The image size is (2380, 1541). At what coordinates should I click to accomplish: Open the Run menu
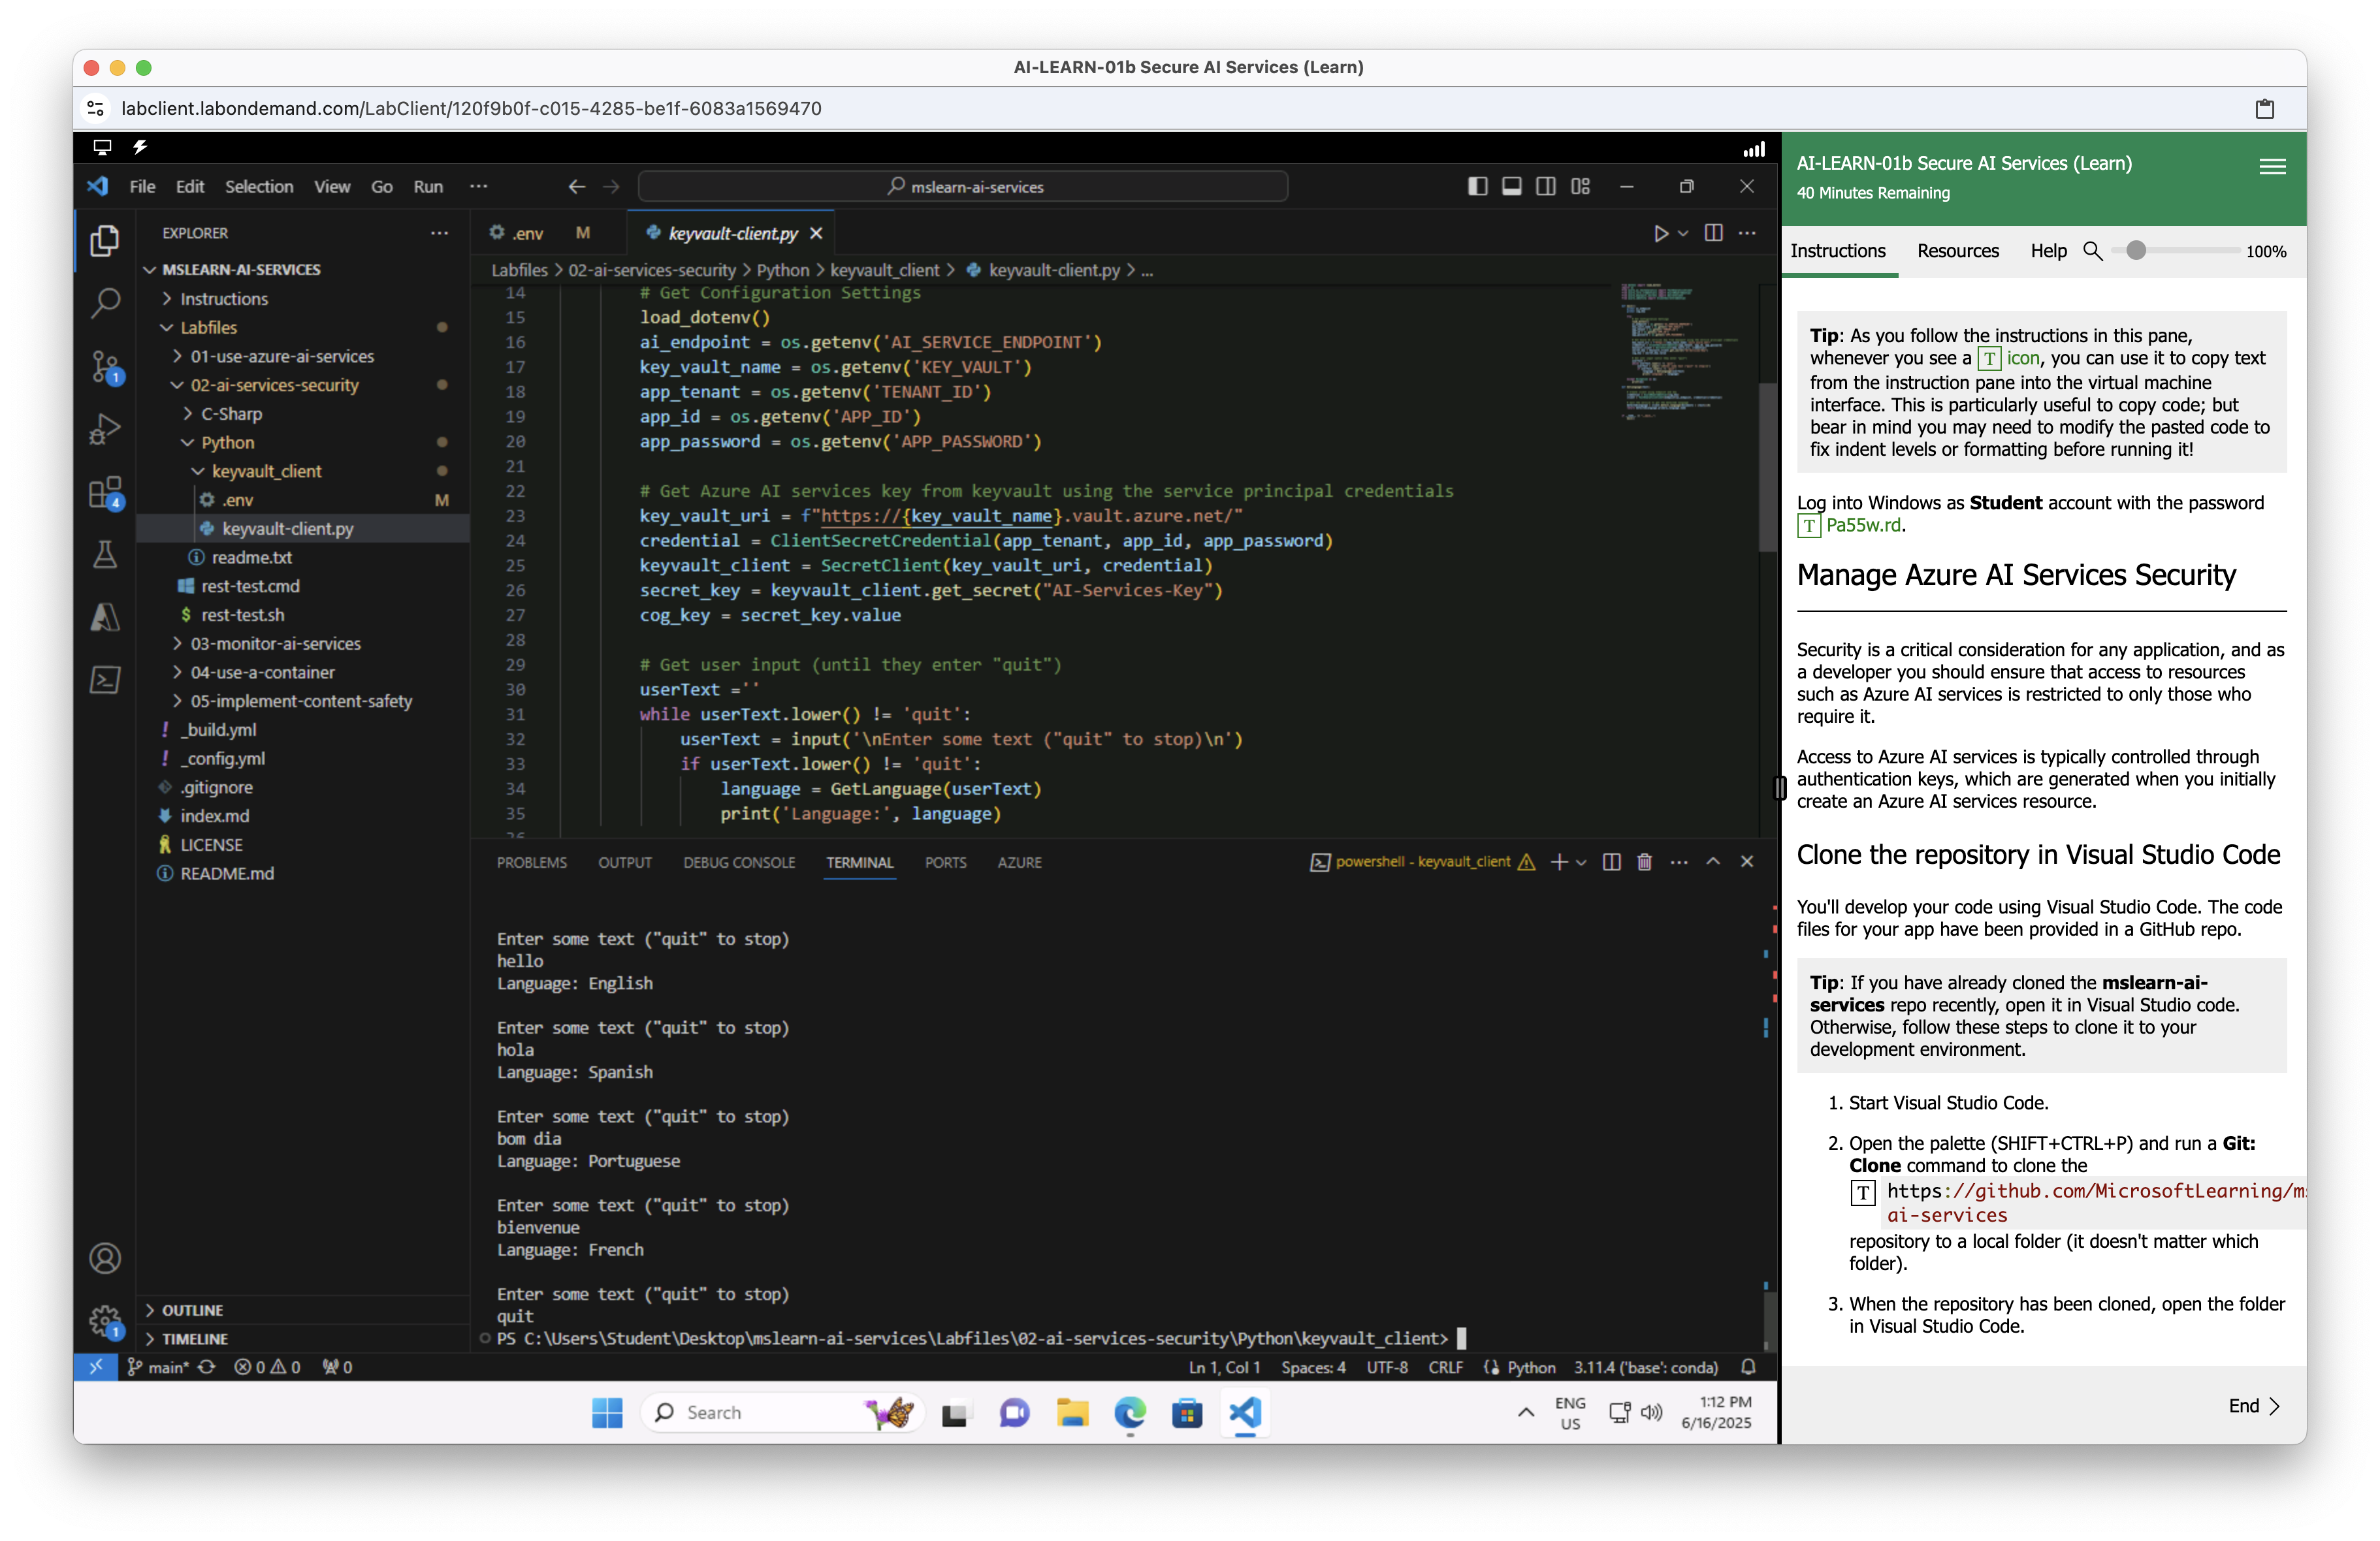click(428, 187)
